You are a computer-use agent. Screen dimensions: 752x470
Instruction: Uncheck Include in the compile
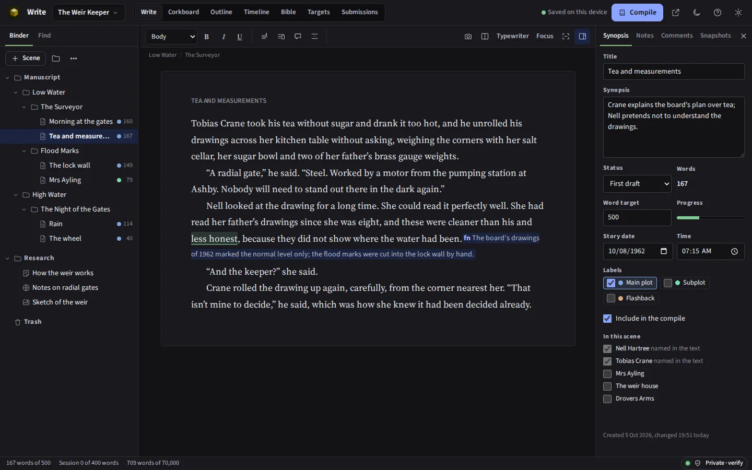pyautogui.click(x=607, y=319)
